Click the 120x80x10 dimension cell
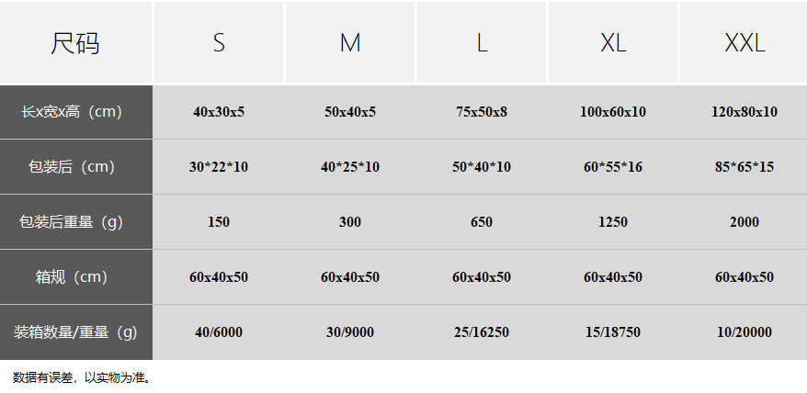Viewport: 807px width, 393px height. pyautogui.click(x=744, y=112)
